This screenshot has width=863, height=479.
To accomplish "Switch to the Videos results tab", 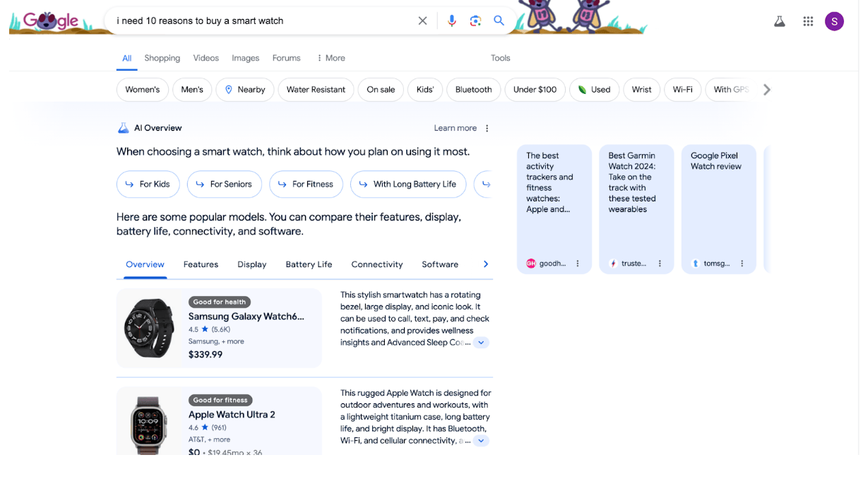I will (206, 58).
